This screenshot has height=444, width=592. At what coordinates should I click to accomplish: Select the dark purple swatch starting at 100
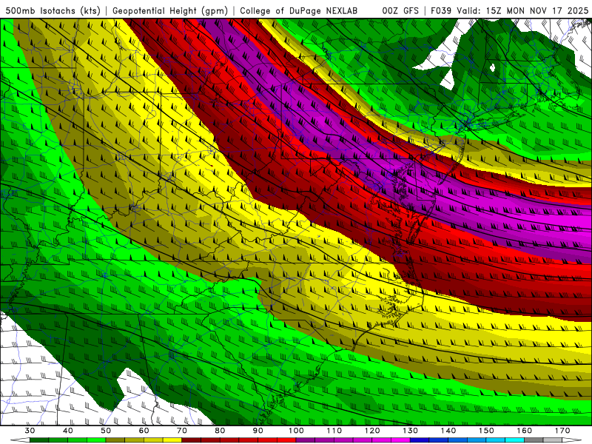coord(306,440)
